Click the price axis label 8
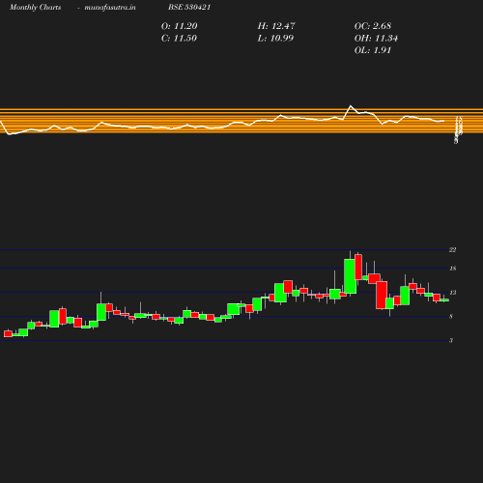 451,317
